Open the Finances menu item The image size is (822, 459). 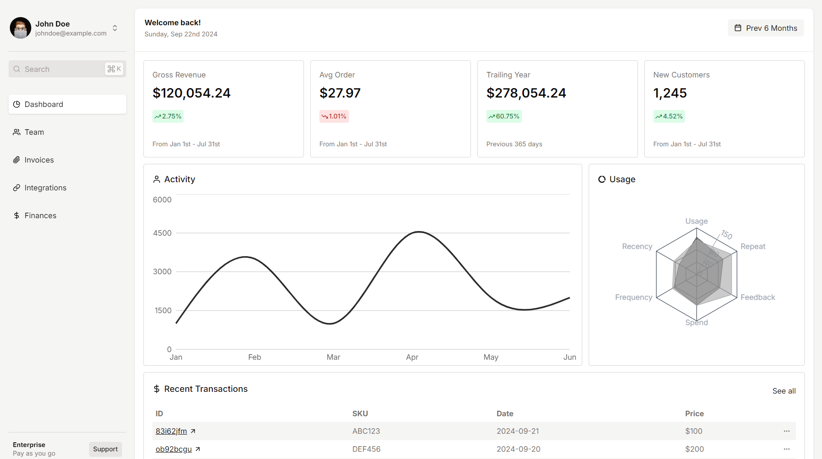click(67, 216)
